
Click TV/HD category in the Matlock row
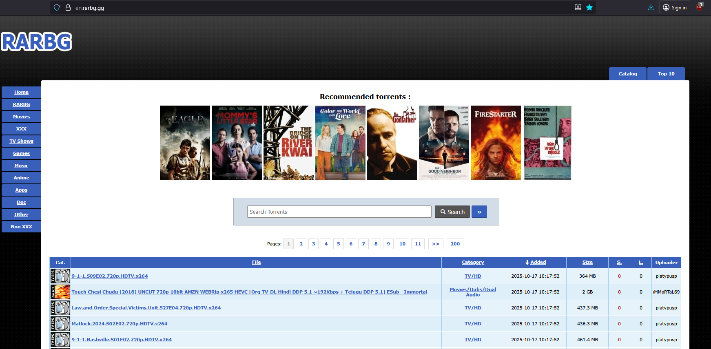(x=473, y=324)
